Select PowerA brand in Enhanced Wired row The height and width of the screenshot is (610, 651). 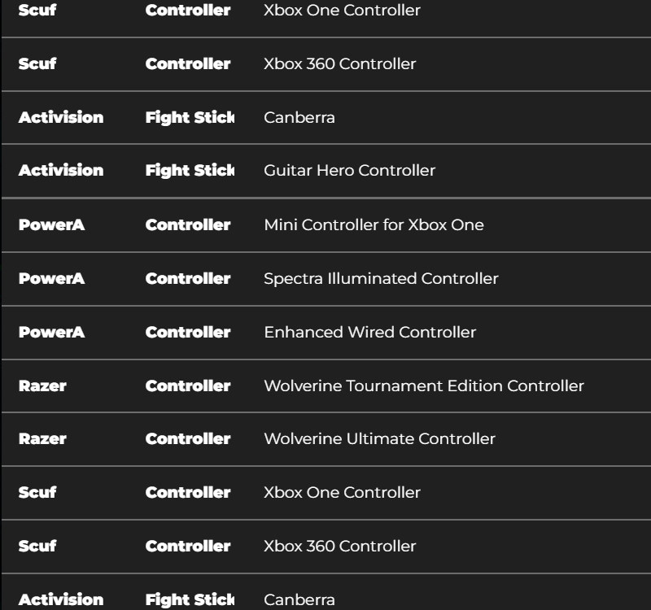51,332
